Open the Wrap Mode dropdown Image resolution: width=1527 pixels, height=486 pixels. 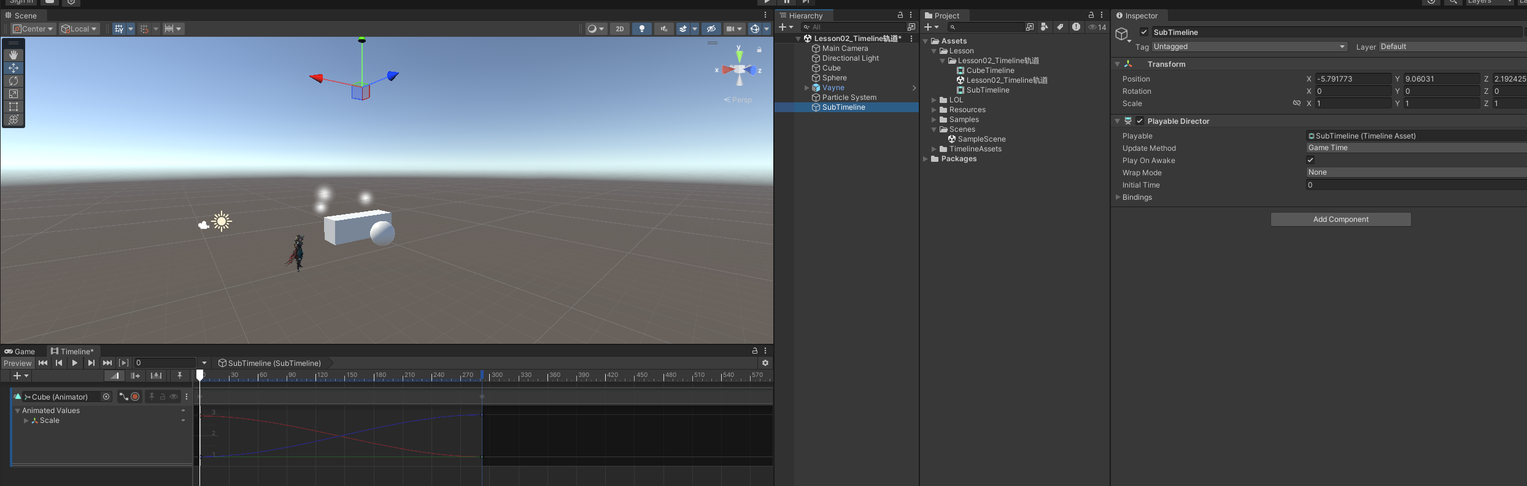(x=1412, y=173)
